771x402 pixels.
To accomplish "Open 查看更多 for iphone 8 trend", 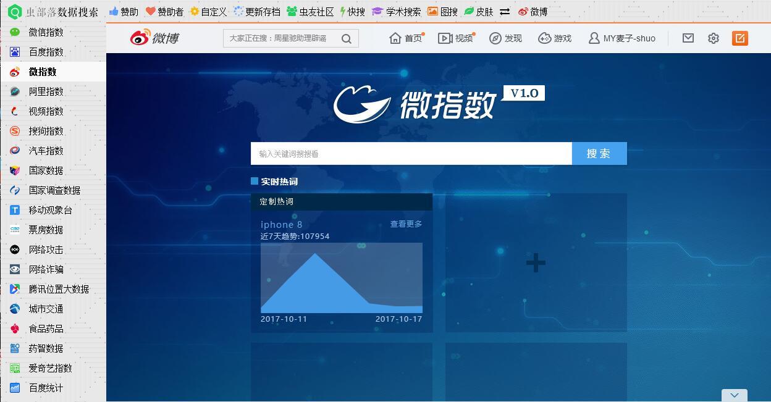I will pyautogui.click(x=406, y=224).
